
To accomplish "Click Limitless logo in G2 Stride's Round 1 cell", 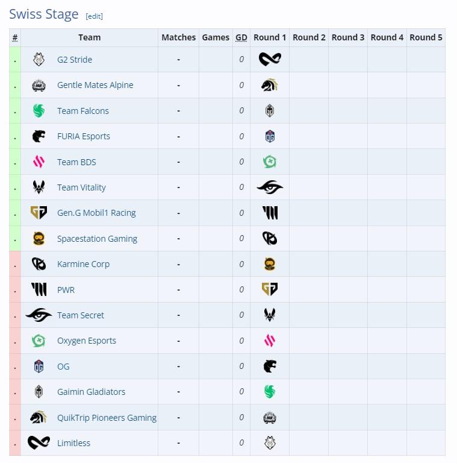I will [270, 59].
